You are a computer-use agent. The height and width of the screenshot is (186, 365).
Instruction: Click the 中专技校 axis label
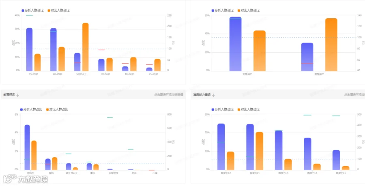point(114,173)
